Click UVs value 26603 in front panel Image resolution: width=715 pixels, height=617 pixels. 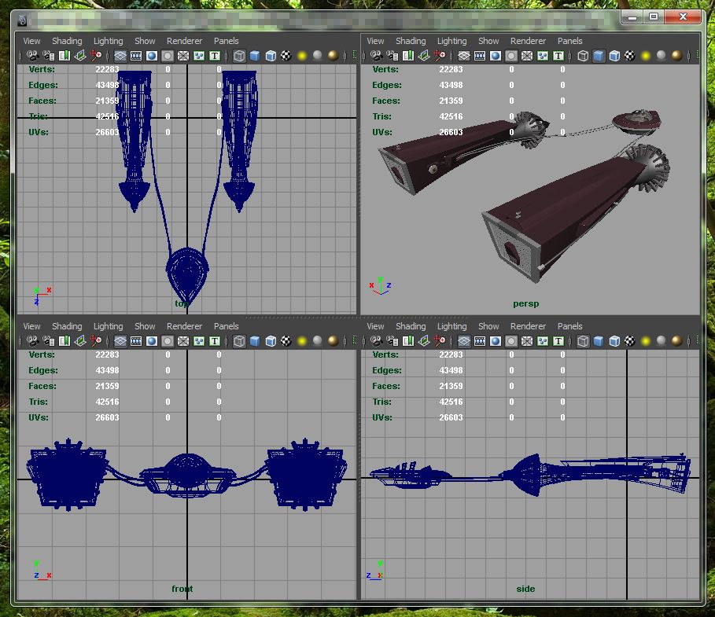[x=107, y=417]
